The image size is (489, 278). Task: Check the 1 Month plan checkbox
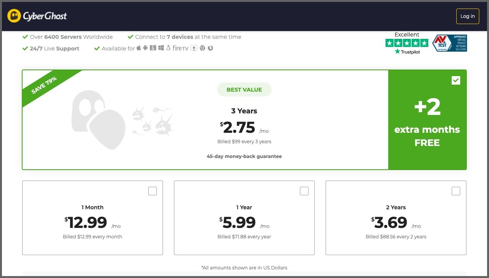152,191
